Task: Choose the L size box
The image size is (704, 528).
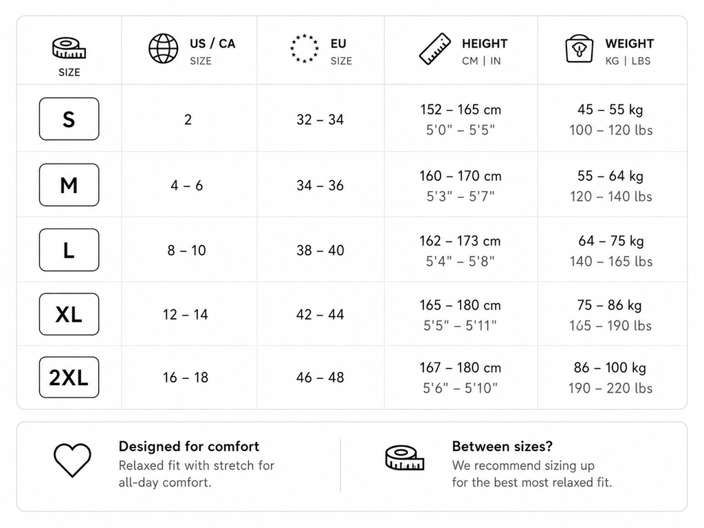Action: pos(69,250)
